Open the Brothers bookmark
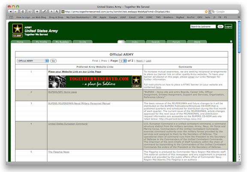 [x=168, y=17]
